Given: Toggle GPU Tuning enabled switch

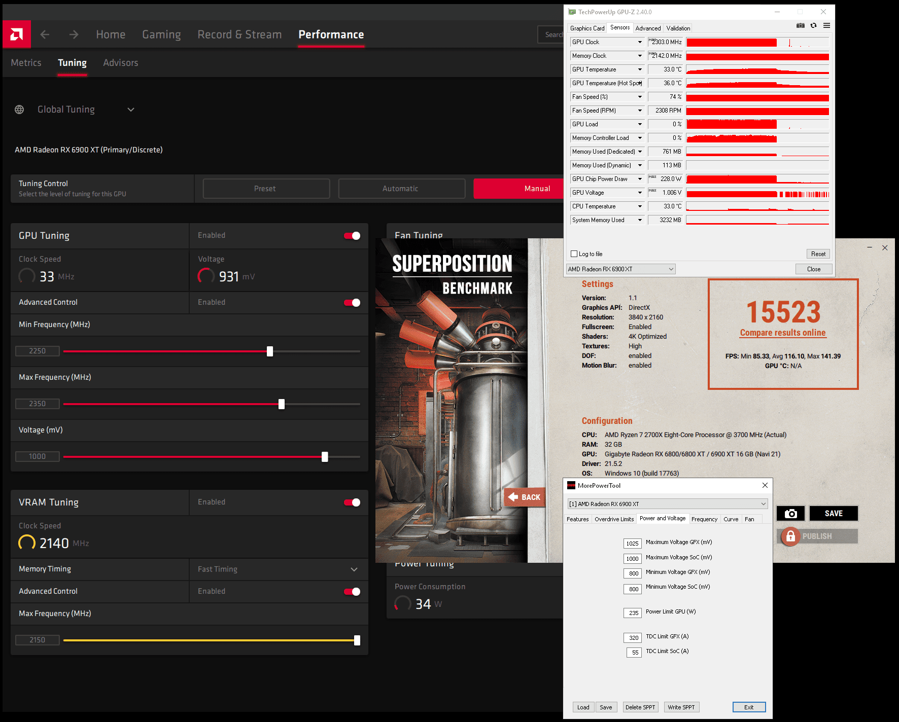Looking at the screenshot, I should 352,236.
